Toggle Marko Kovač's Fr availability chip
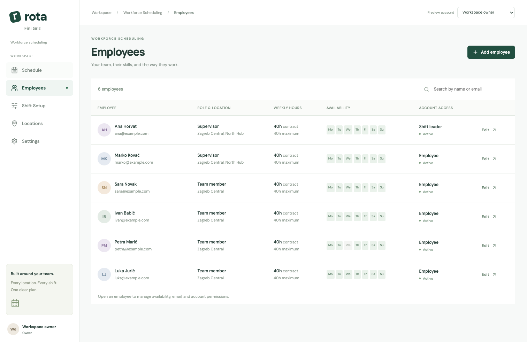 [365, 158]
